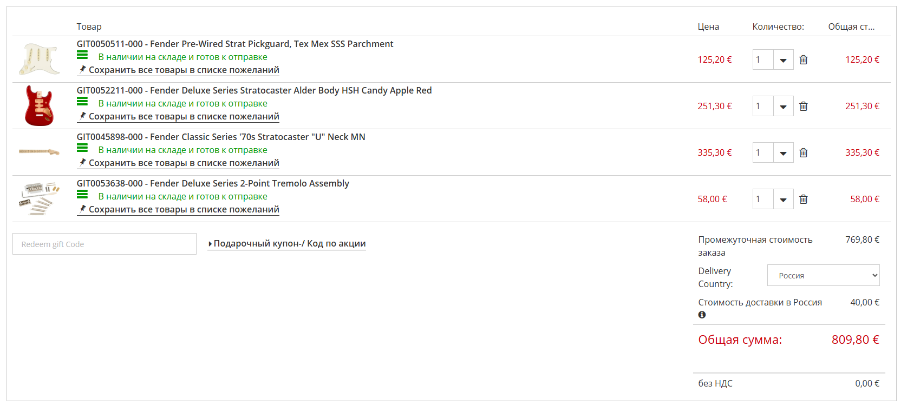Image resolution: width=907 pixels, height=406 pixels.
Task: Click the stock status icon for Alder Body
Action: [x=82, y=101]
